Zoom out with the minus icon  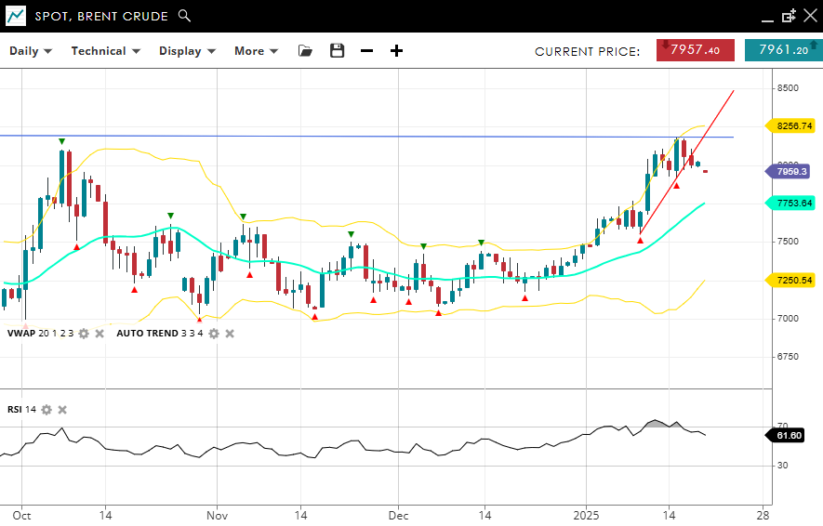click(x=367, y=51)
